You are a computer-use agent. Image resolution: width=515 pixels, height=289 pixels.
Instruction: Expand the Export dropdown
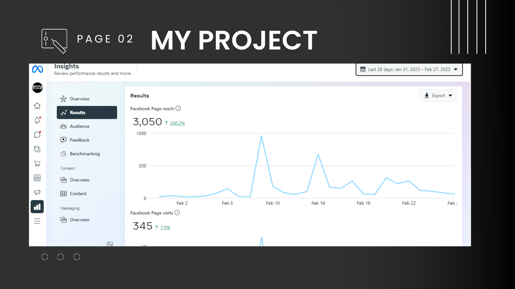438,96
